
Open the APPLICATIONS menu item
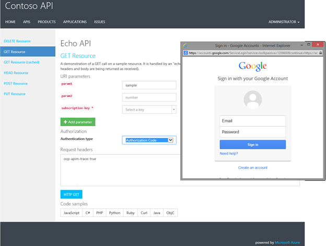click(75, 22)
